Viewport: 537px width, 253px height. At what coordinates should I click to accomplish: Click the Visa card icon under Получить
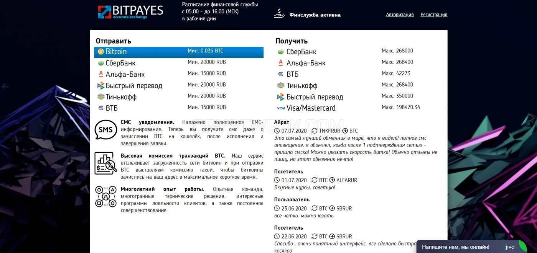281,108
